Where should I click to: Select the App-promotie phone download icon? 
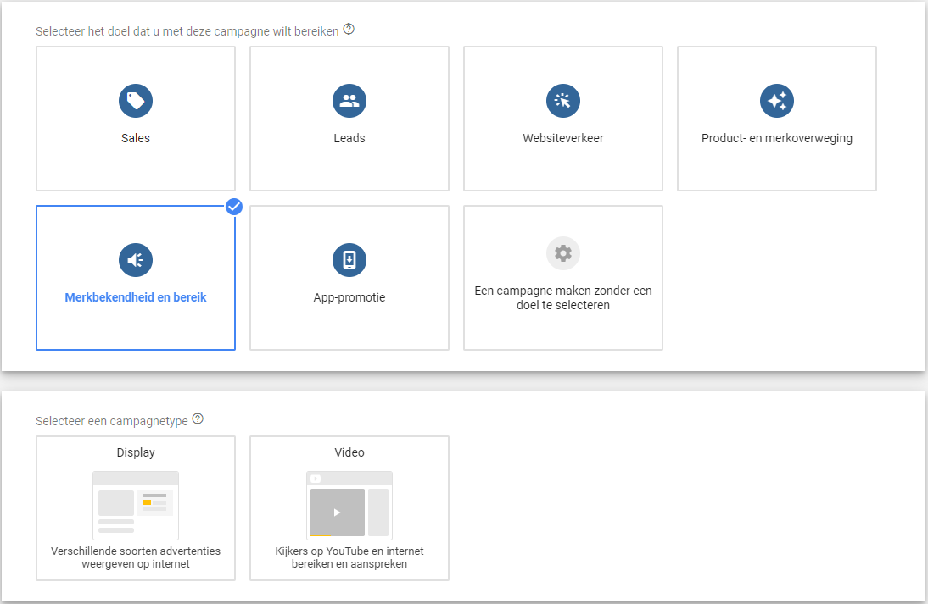click(349, 260)
